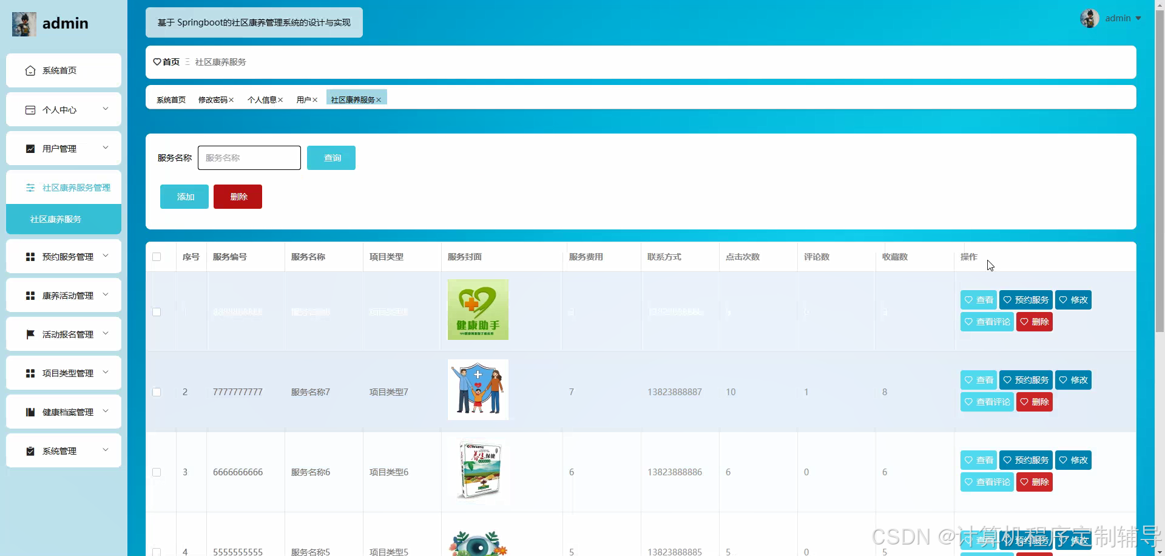The height and width of the screenshot is (556, 1165).
Task: Click the 系统首页 home icon in sidebar
Action: pos(30,71)
